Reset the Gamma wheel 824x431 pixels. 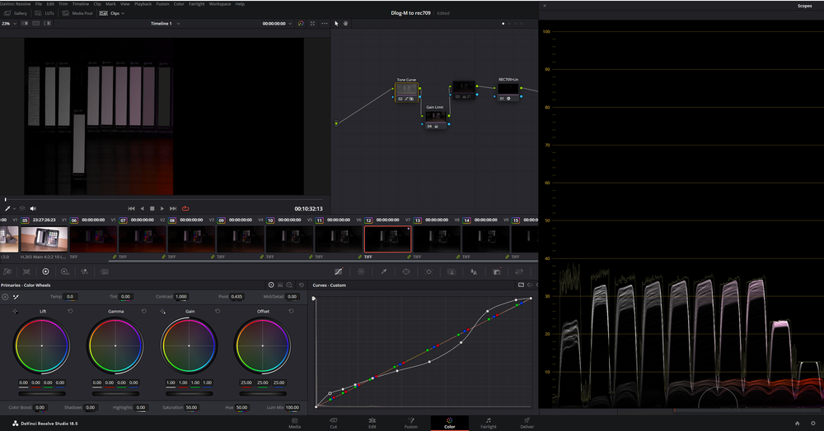[x=144, y=312]
